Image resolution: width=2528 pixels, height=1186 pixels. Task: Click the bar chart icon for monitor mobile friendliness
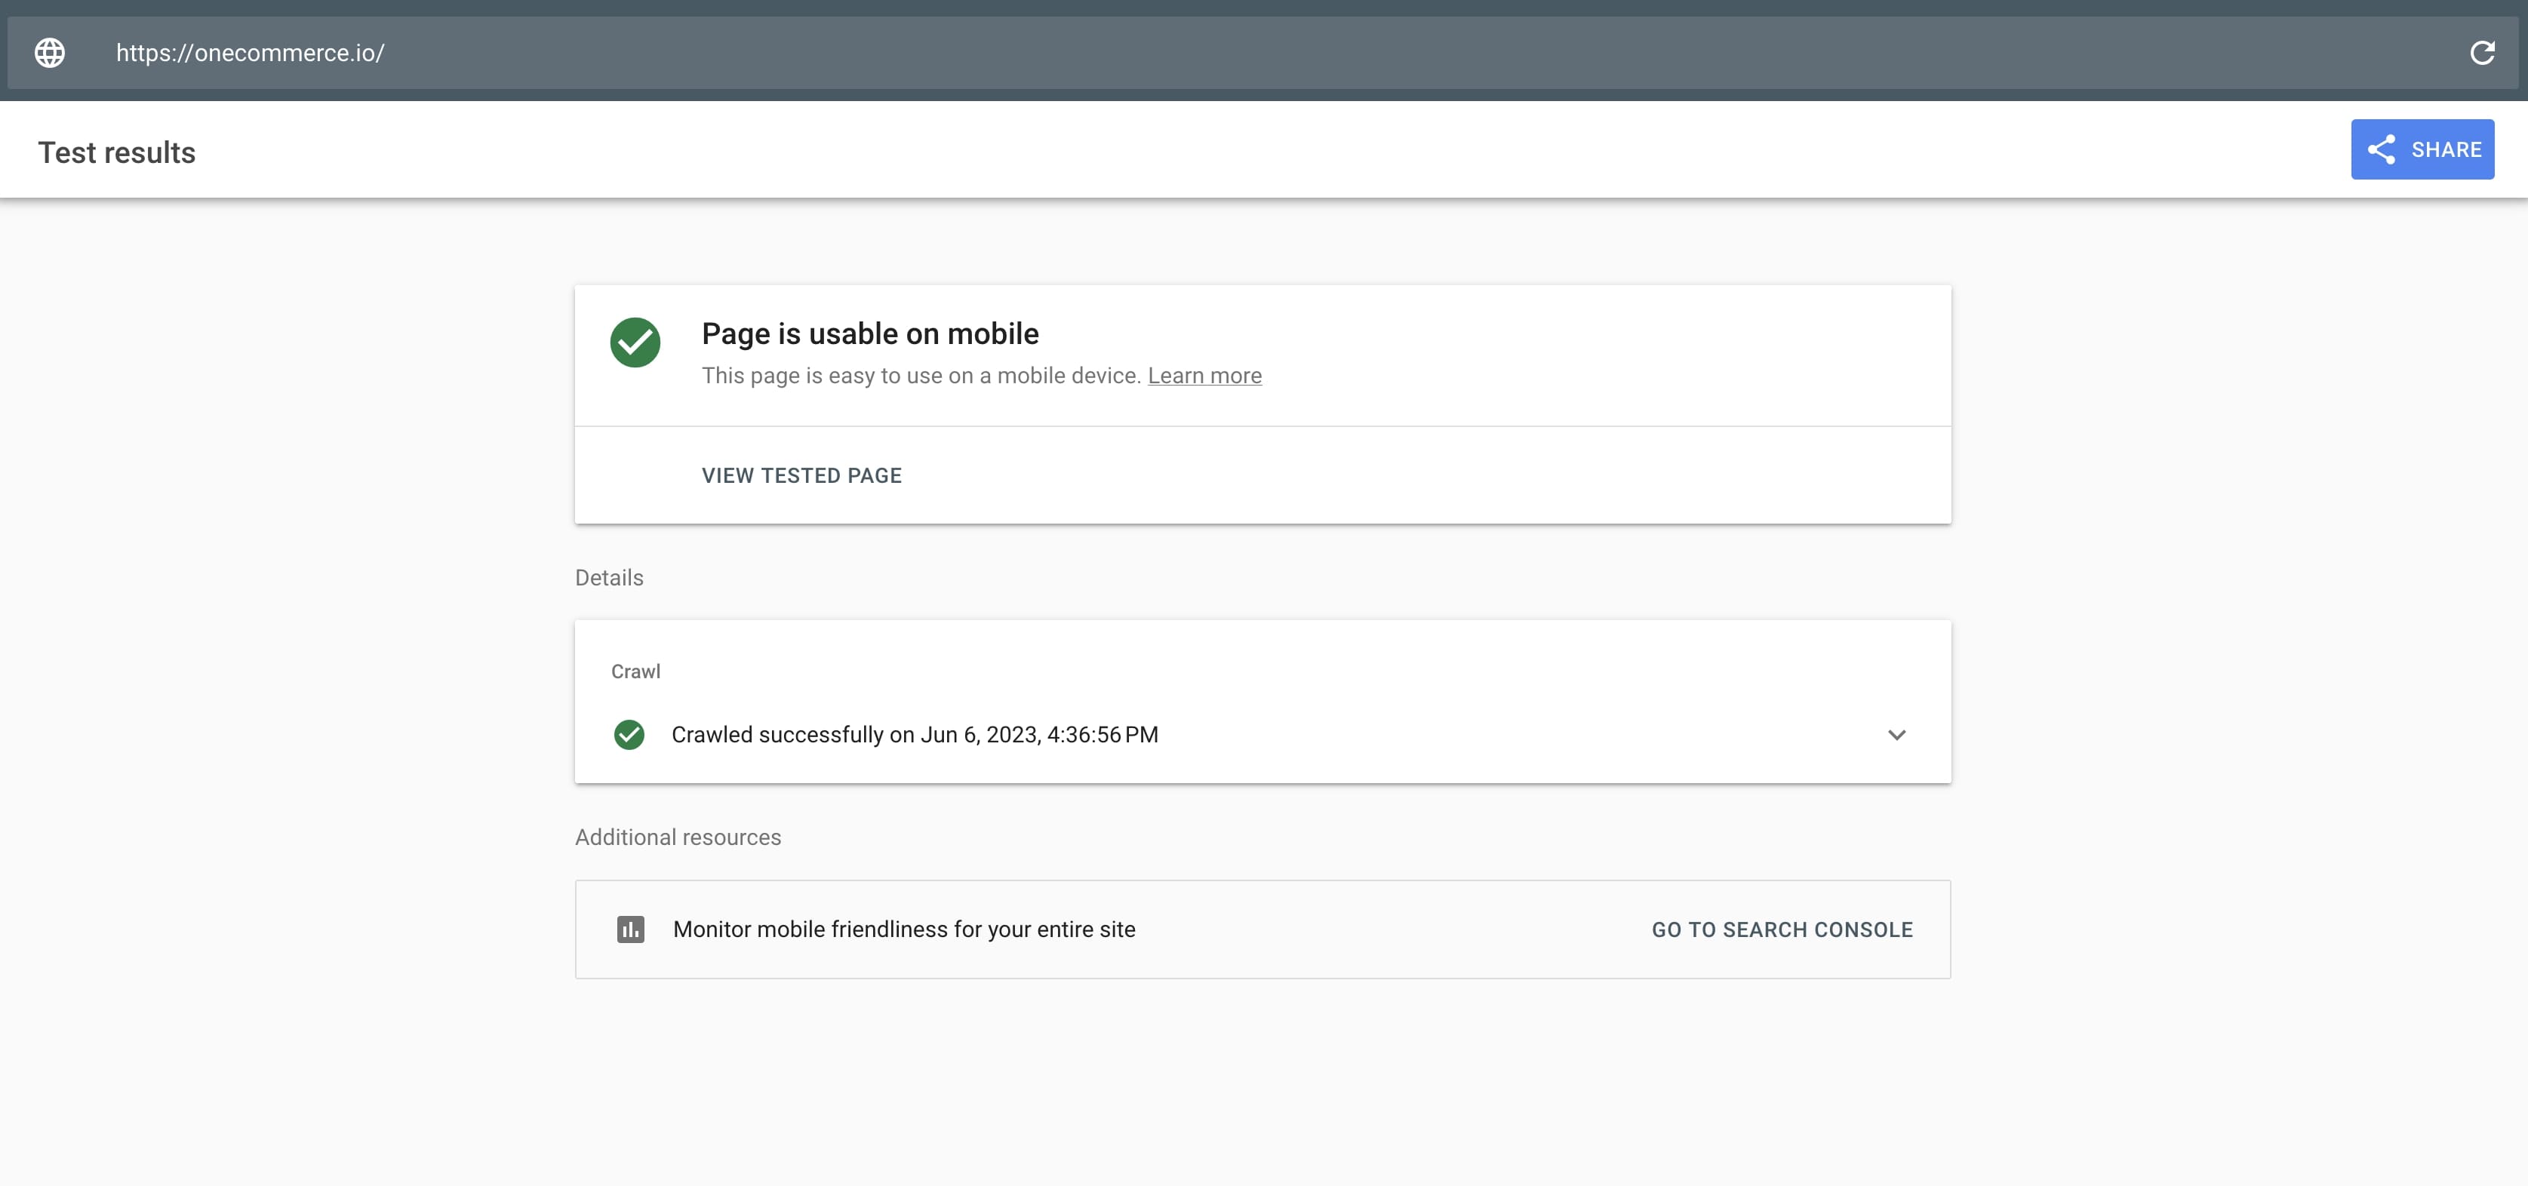pos(630,929)
